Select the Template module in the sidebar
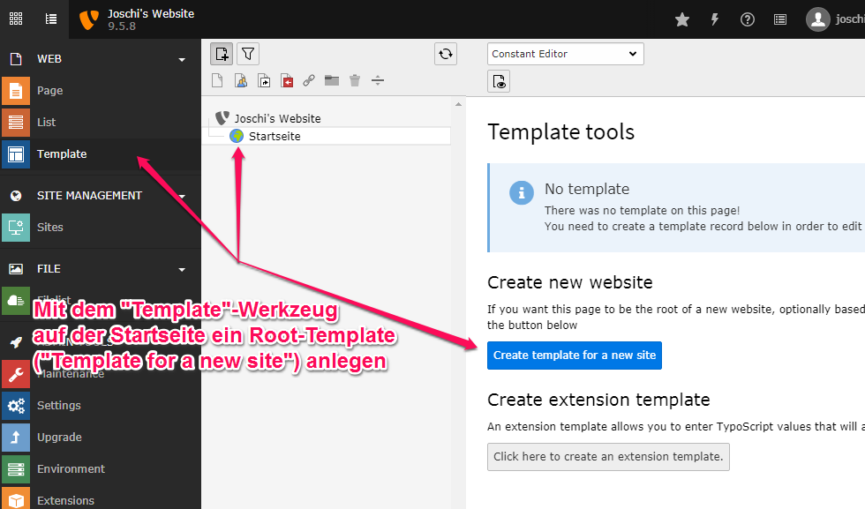The height and width of the screenshot is (509, 865). (62, 154)
